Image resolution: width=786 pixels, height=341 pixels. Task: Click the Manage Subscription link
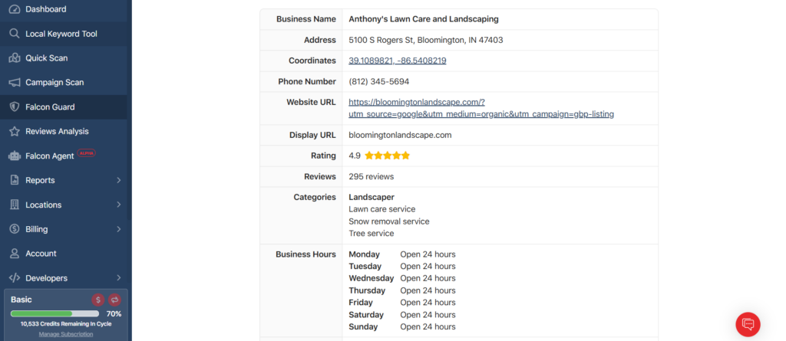point(66,334)
